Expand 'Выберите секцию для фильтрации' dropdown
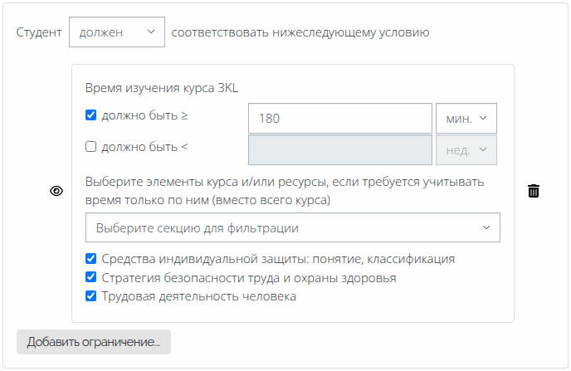Screen dimensions: 571x371 tap(292, 227)
